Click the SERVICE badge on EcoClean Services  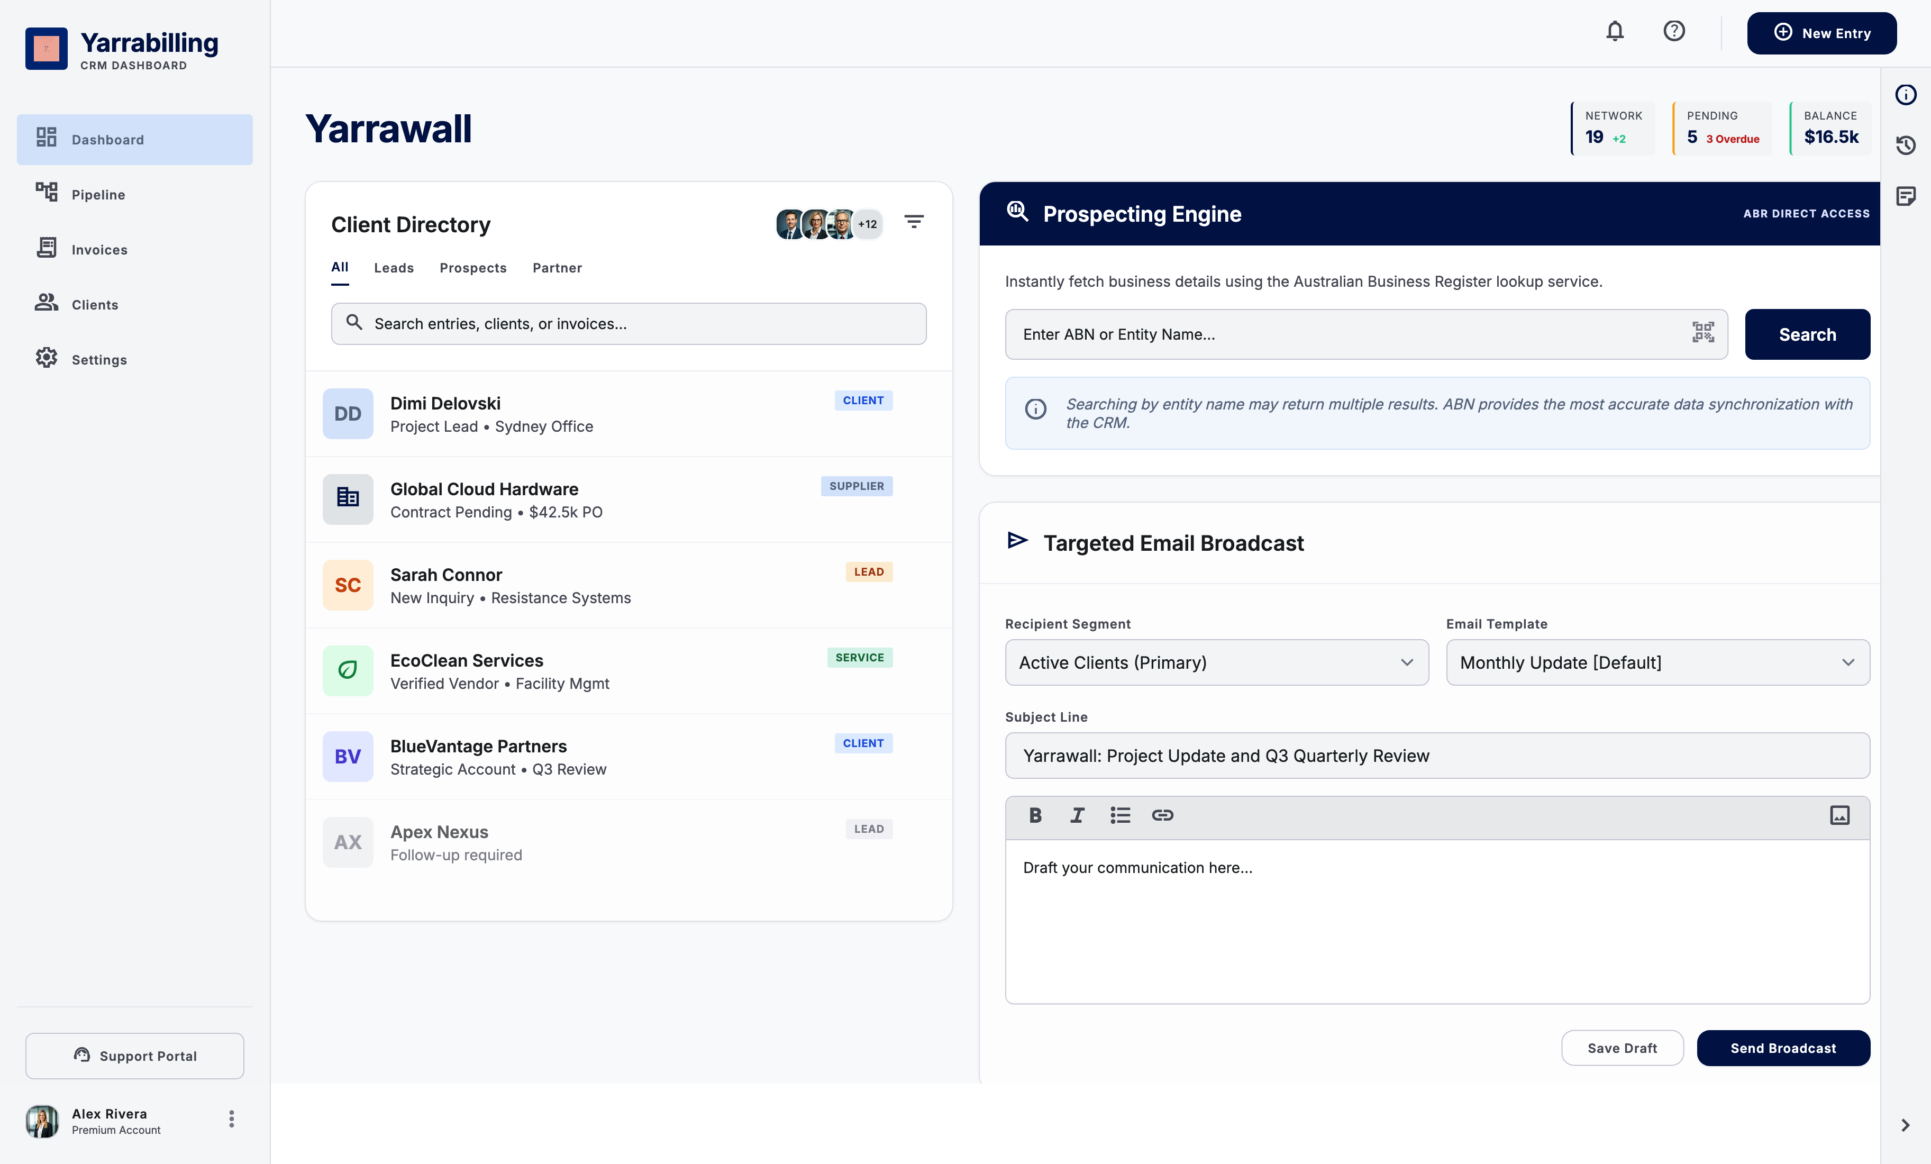click(860, 658)
